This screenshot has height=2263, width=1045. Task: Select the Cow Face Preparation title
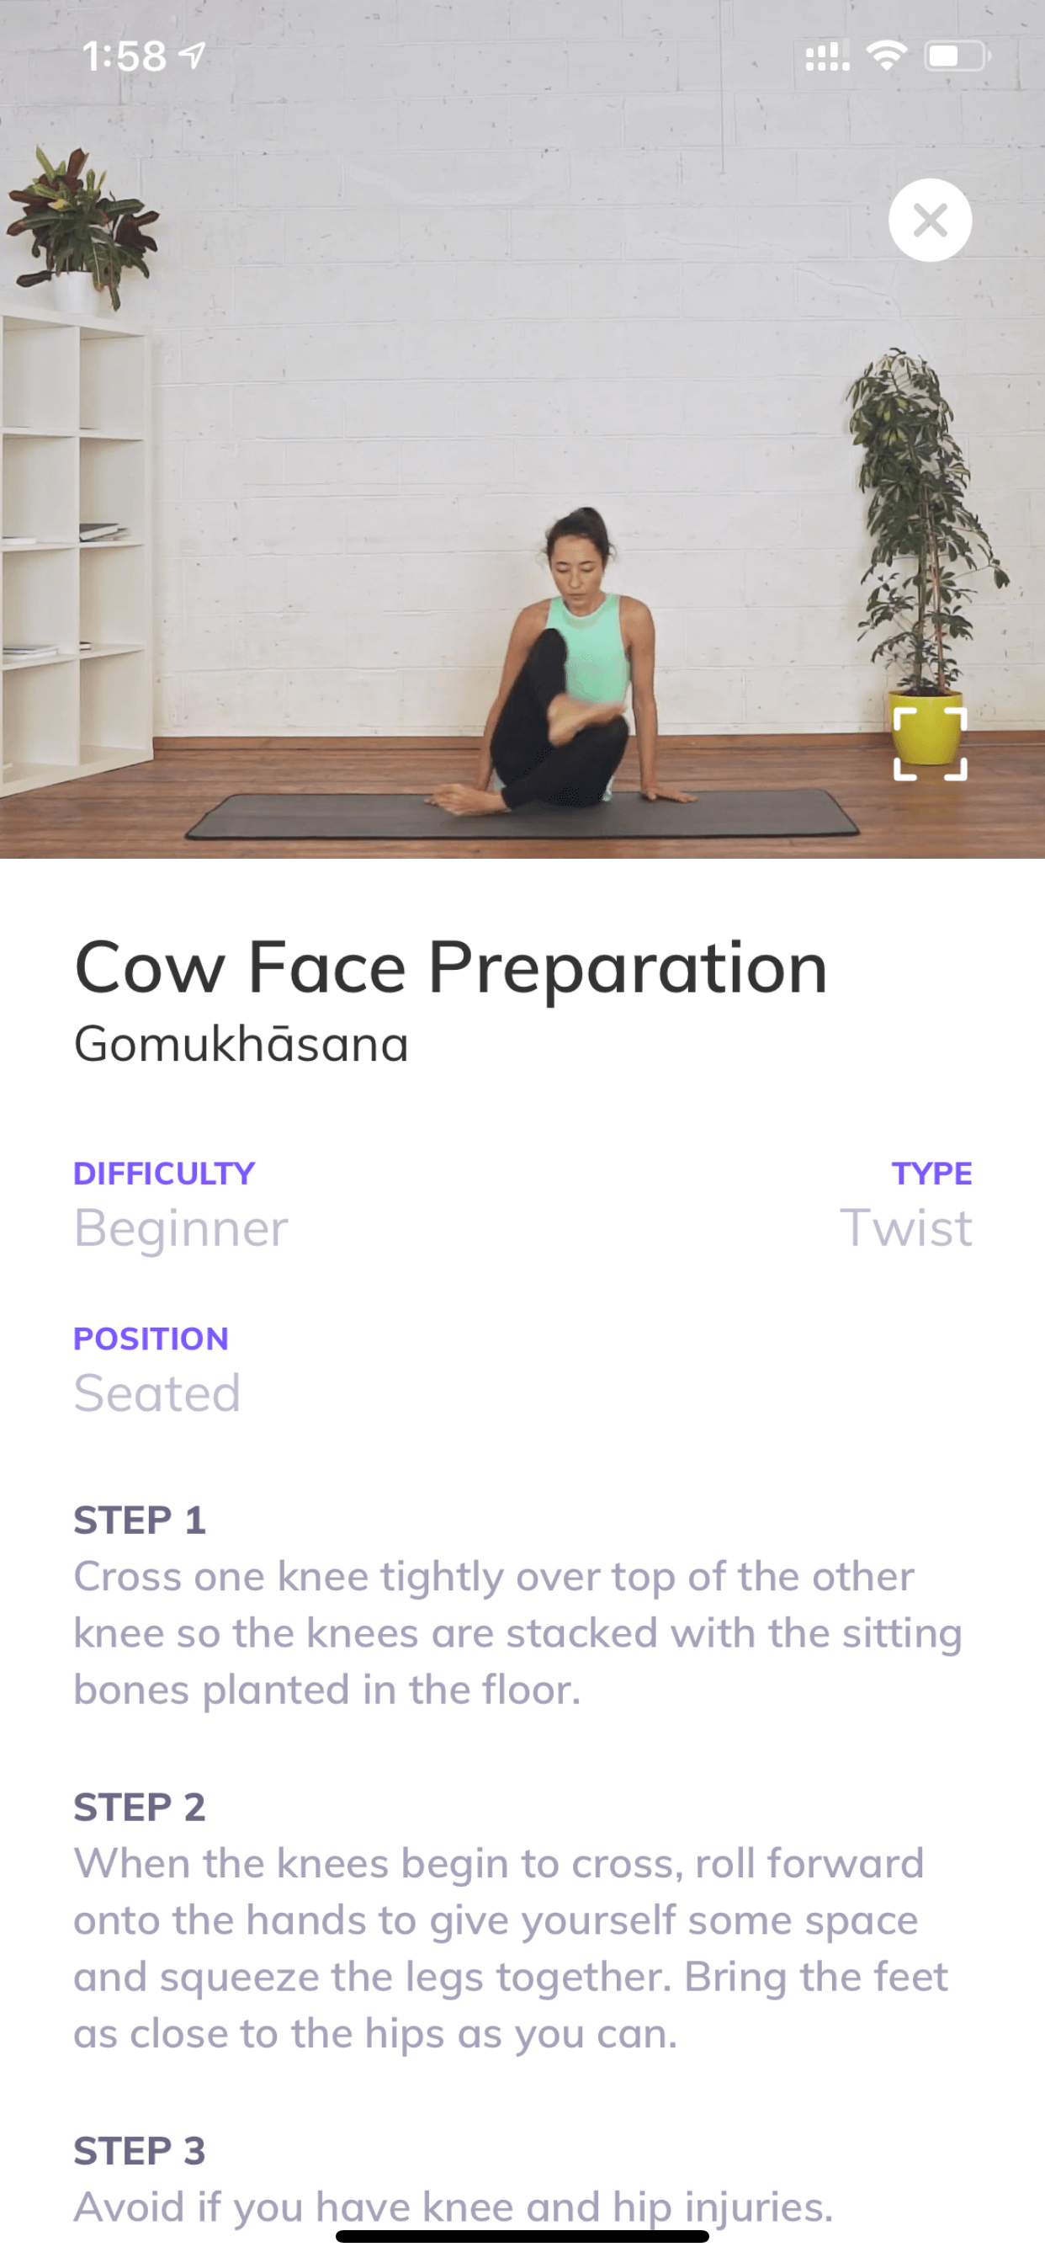click(450, 967)
